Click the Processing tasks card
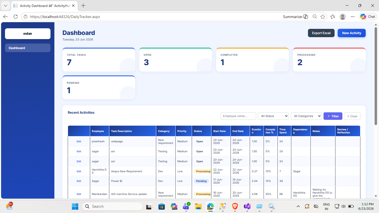Image resolution: width=379 pixels, height=213 pixels. point(329,60)
